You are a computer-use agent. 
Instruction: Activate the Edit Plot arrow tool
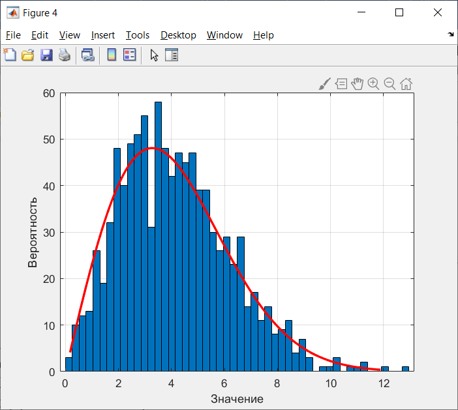pyautogui.click(x=154, y=55)
